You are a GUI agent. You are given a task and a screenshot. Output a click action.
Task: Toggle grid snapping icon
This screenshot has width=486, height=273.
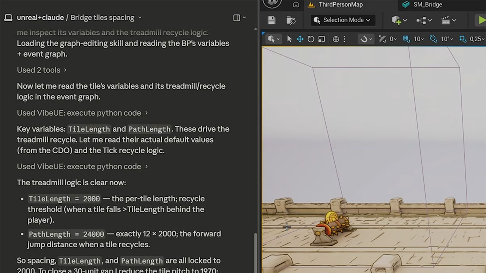tap(407, 39)
